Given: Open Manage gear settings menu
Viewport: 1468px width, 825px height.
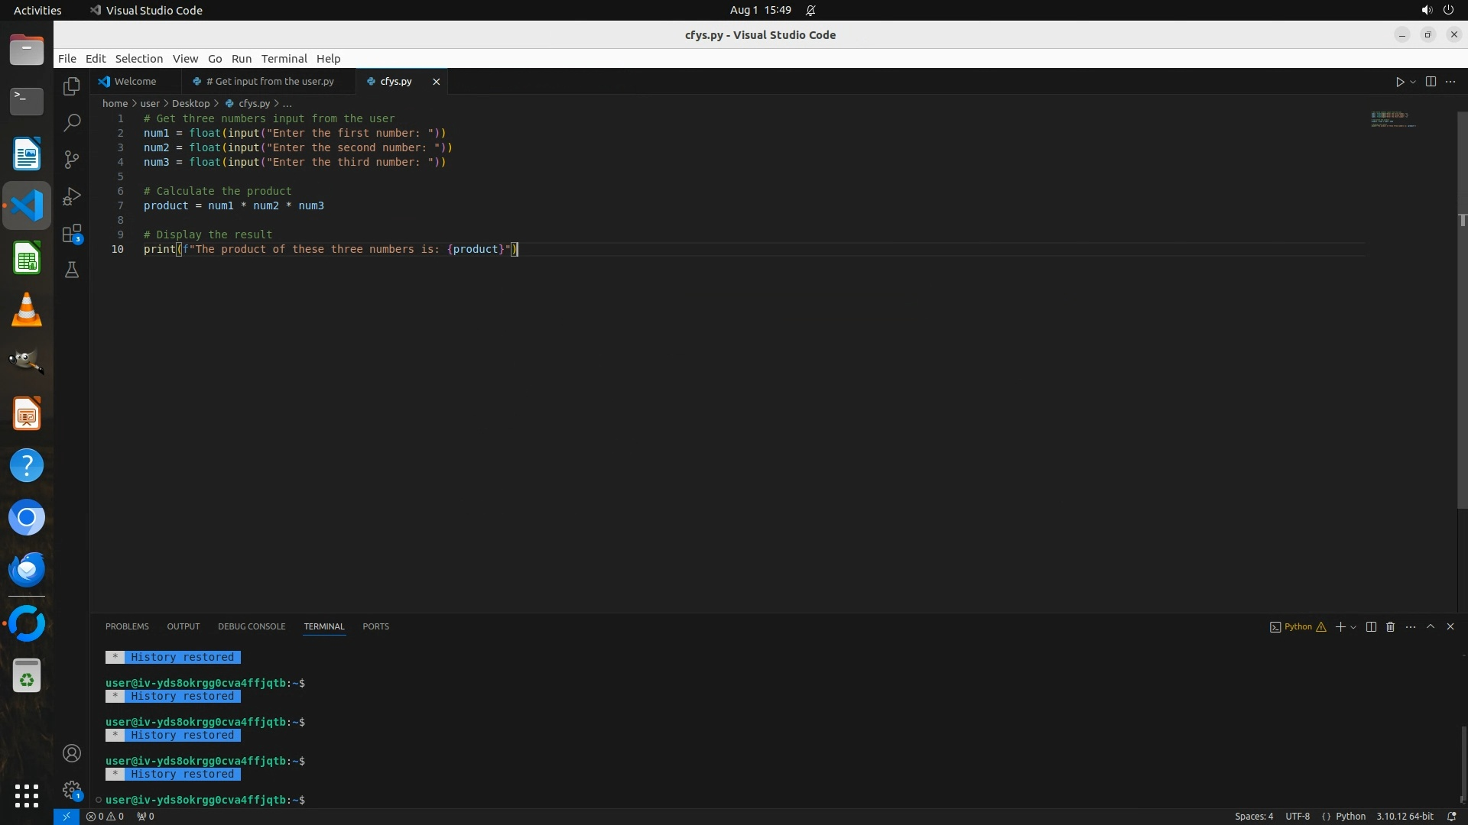Looking at the screenshot, I should point(72,790).
